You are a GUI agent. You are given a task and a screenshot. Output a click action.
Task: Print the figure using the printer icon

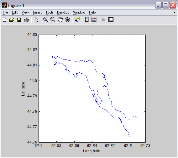pyautogui.click(x=26, y=20)
